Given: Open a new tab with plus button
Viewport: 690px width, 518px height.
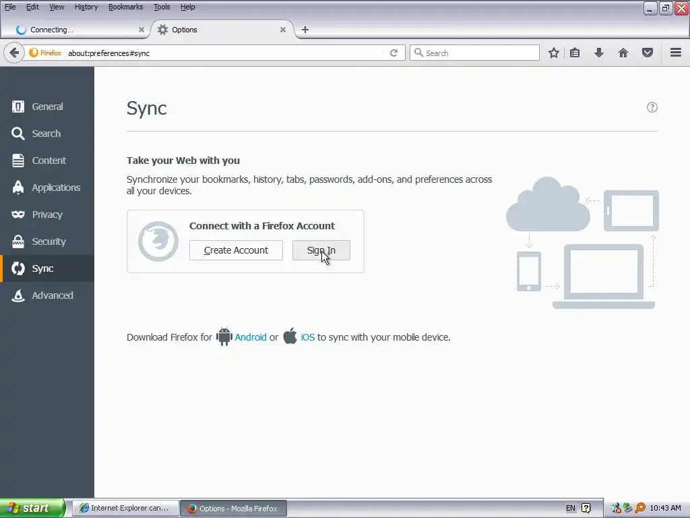Looking at the screenshot, I should [x=305, y=30].
